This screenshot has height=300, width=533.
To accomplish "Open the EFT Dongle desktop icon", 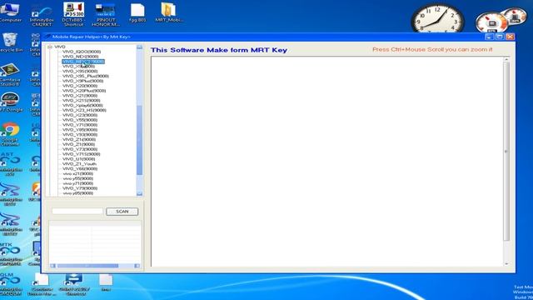I will pos(10,102).
